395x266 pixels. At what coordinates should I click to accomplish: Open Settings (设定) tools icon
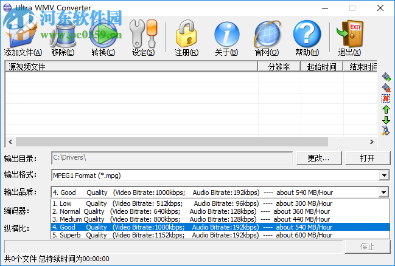pos(143,33)
